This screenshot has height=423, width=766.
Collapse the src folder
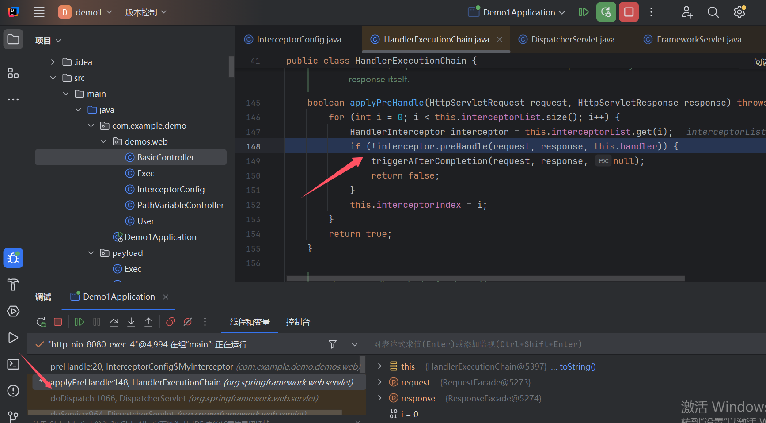coord(53,78)
